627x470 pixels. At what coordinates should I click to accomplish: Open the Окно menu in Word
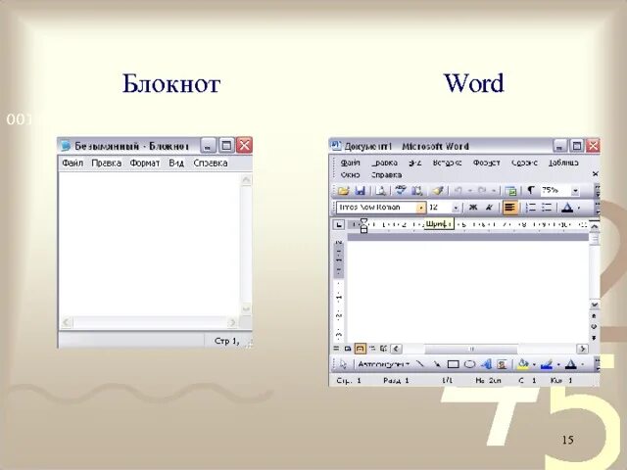pyautogui.click(x=351, y=175)
